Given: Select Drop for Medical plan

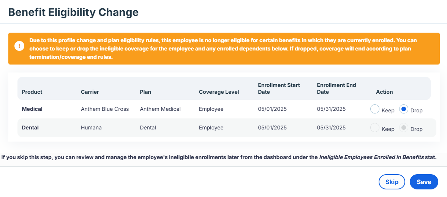Looking at the screenshot, I should (x=404, y=109).
